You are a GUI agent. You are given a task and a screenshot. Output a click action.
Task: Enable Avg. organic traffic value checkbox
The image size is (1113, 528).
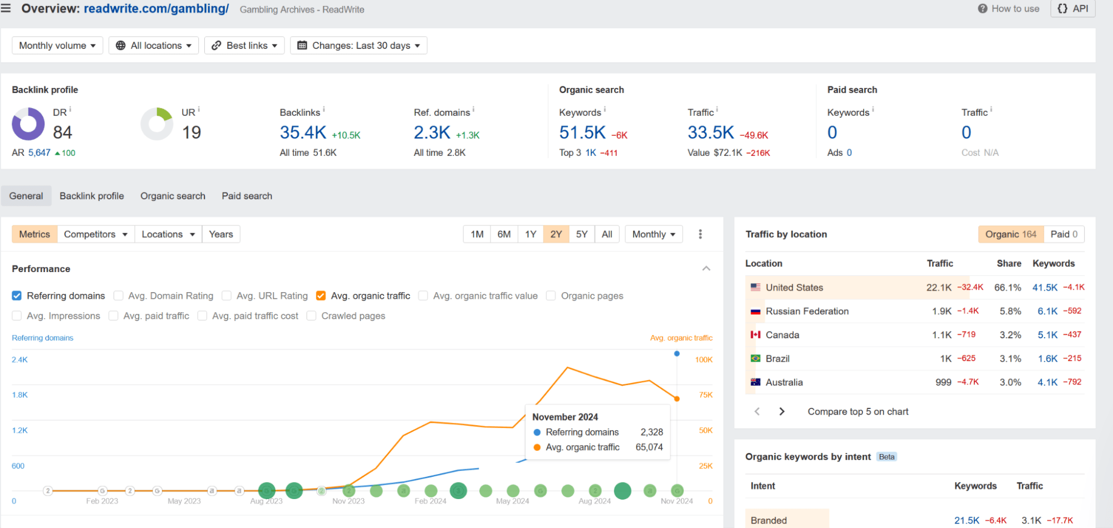pos(423,296)
